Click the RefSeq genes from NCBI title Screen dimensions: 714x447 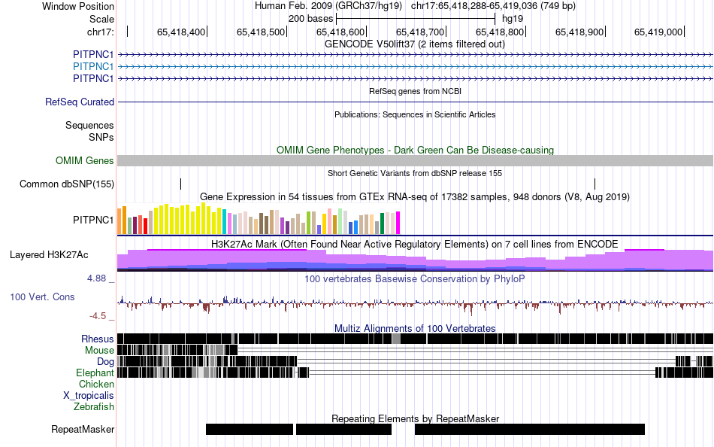[x=416, y=91]
